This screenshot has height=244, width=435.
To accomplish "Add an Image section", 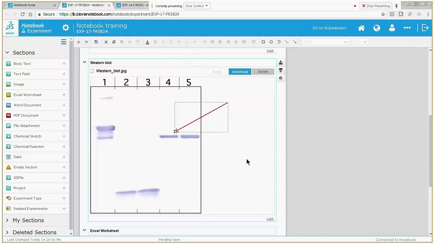I will [x=64, y=84].
